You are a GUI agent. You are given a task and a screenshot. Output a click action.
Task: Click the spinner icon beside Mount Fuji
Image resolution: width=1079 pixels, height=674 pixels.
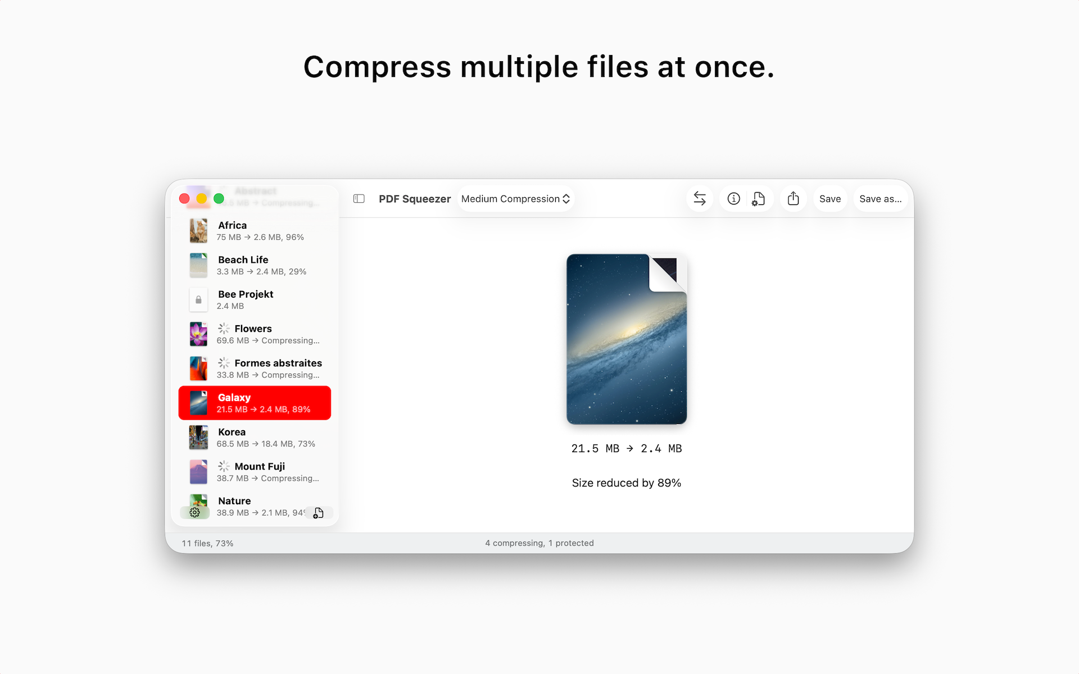pyautogui.click(x=224, y=466)
